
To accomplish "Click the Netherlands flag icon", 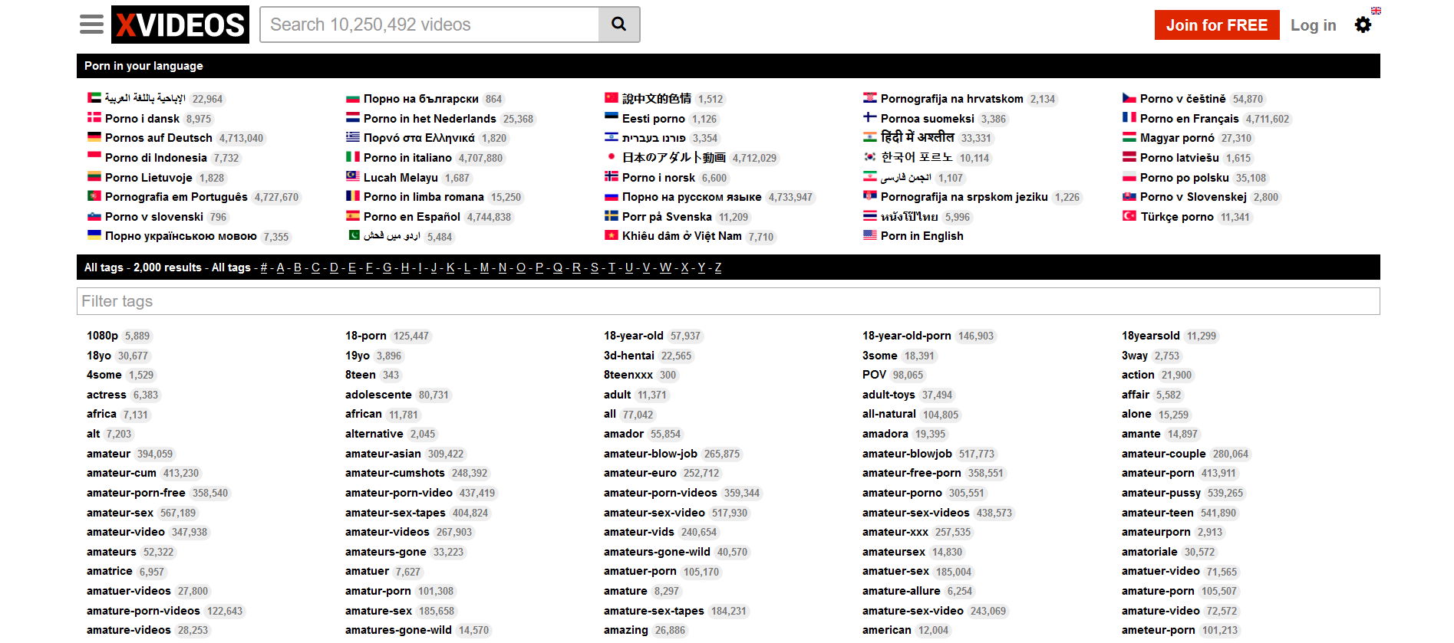I will tap(353, 118).
